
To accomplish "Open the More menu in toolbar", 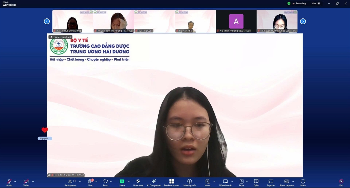I will 303,183.
